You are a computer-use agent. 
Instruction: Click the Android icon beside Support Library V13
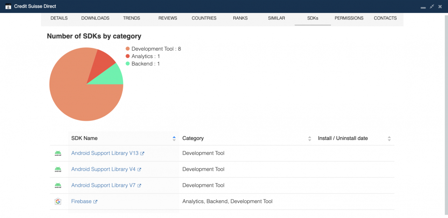coord(58,153)
